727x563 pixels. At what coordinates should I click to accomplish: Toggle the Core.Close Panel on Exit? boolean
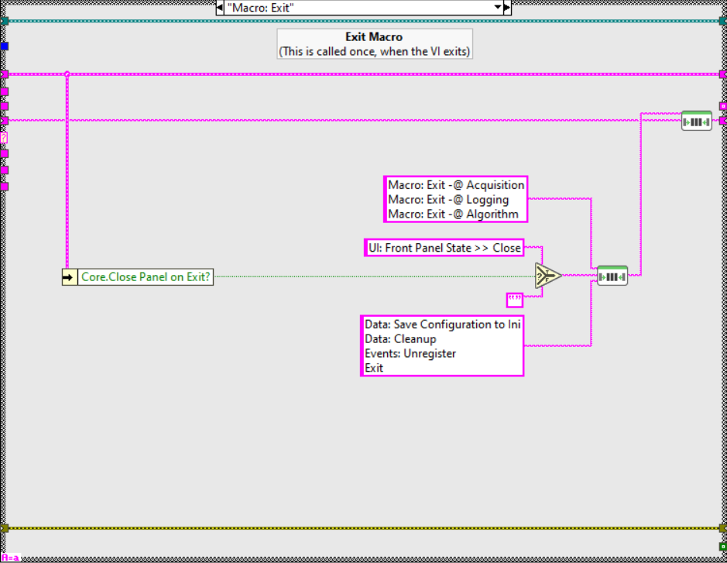pyautogui.click(x=146, y=276)
